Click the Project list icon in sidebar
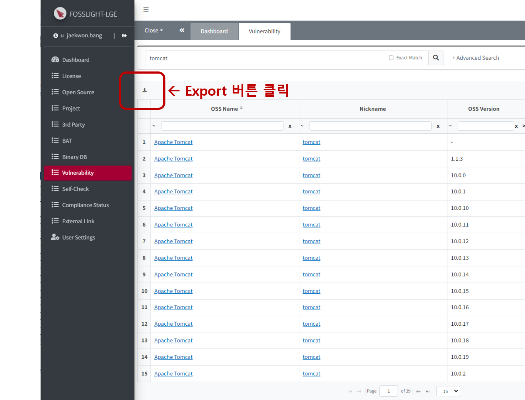The image size is (525, 400). pos(55,108)
